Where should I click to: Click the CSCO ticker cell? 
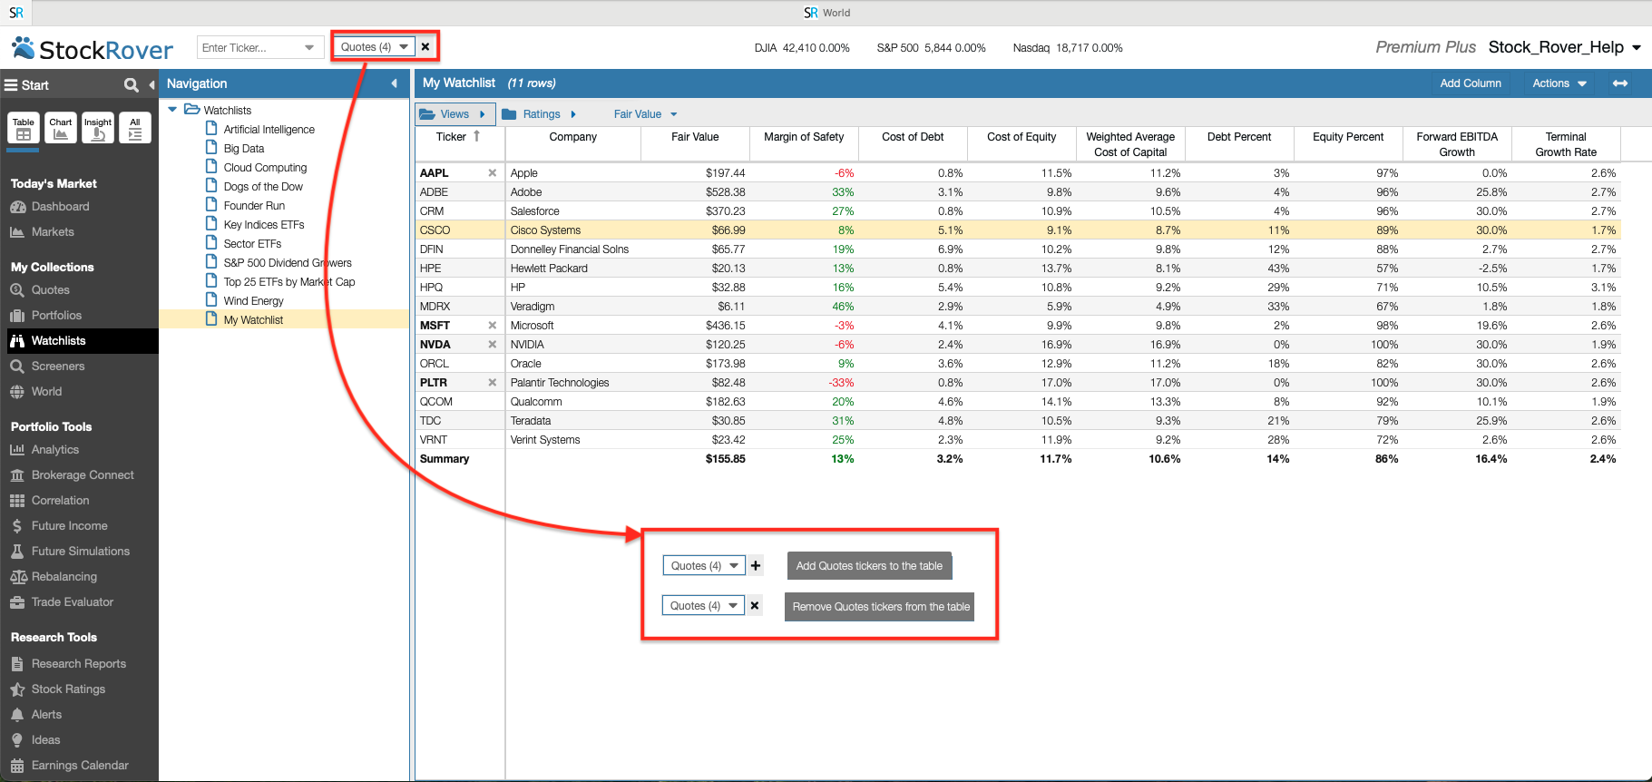coord(460,230)
